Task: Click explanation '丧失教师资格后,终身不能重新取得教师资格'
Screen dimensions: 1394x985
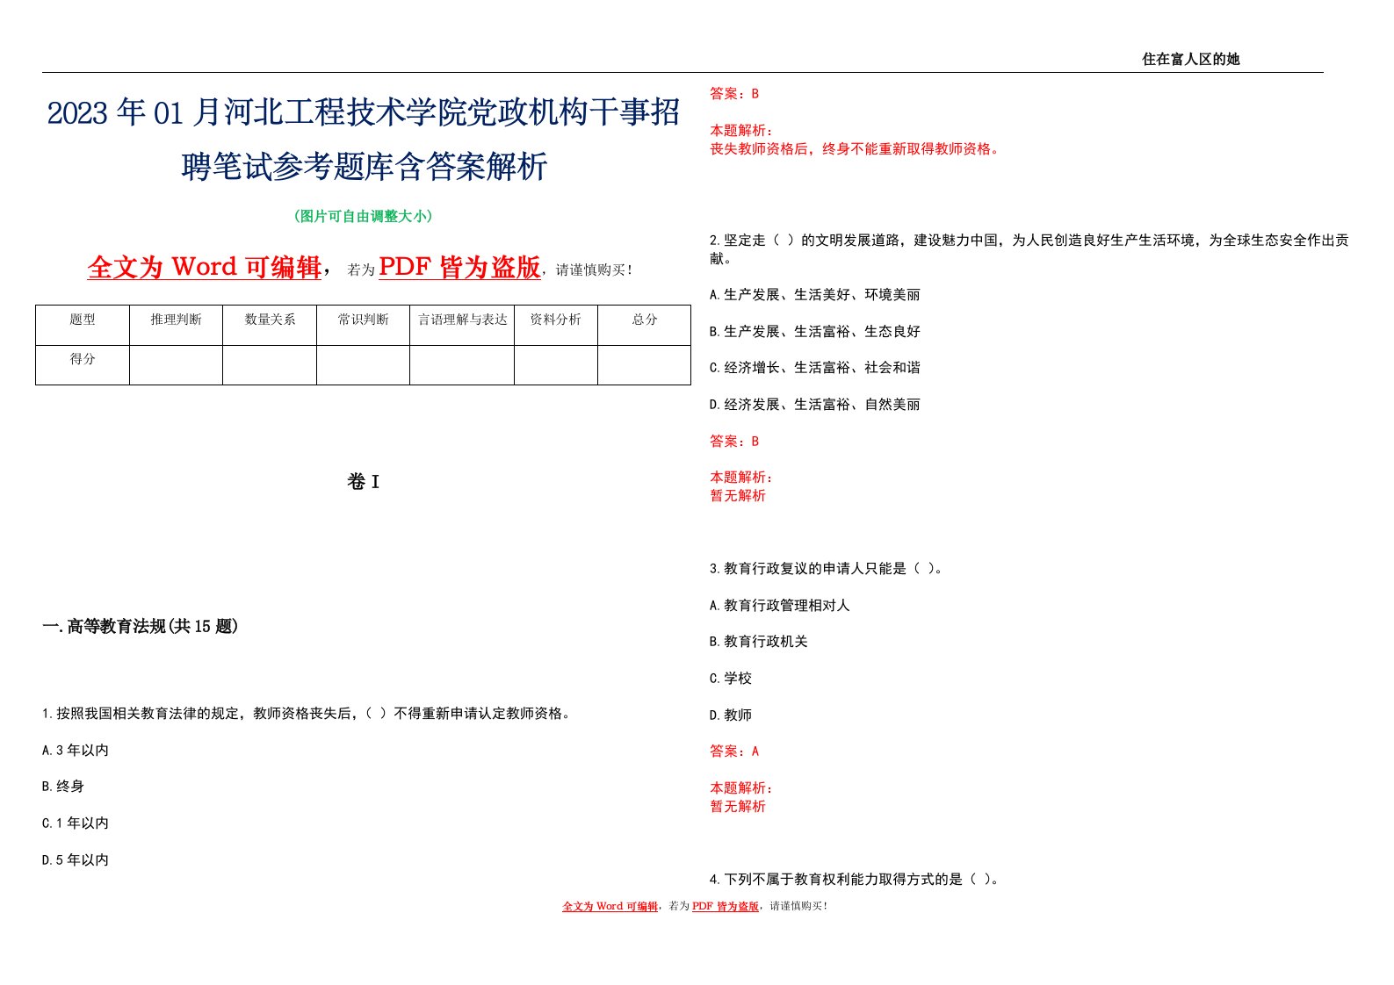Action: 856,149
